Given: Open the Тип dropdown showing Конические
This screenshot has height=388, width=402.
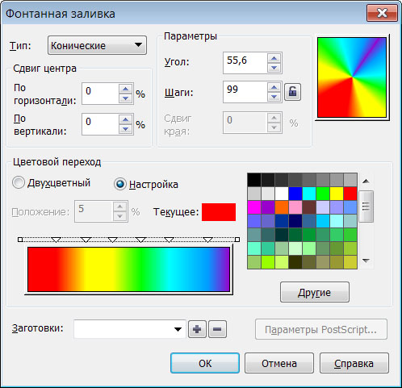Looking at the screenshot, I should click(x=97, y=45).
